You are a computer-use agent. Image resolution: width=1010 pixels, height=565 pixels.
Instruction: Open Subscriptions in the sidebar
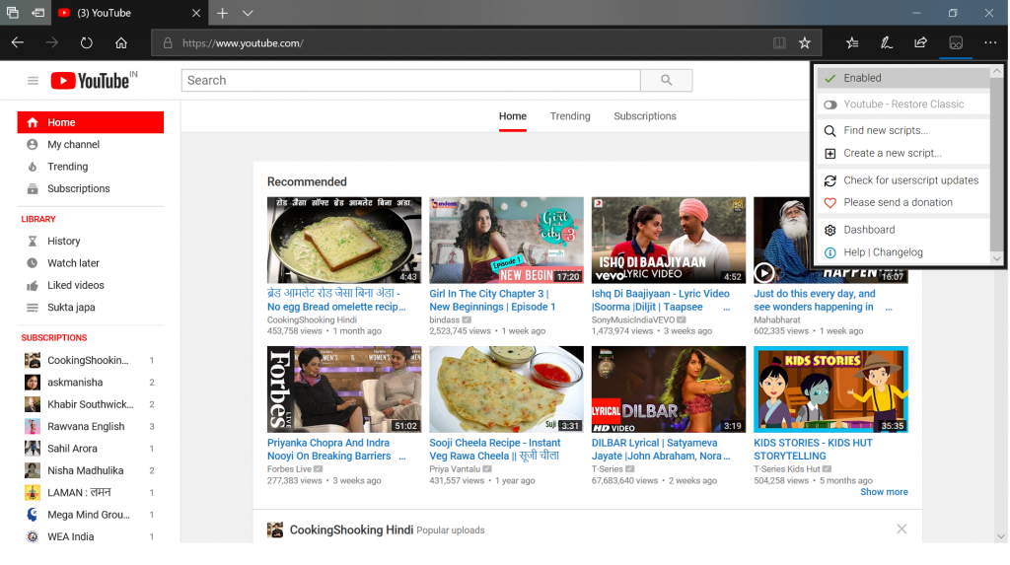90,188
